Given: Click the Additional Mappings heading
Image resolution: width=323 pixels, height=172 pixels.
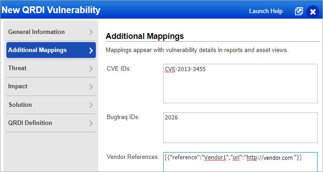Looking at the screenshot, I should [x=145, y=36].
